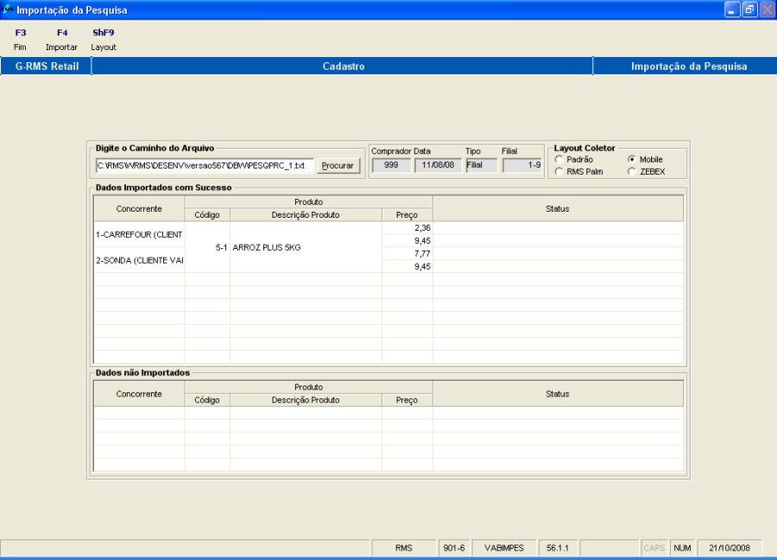777x560 pixels.
Task: Click the RMS status bar entry
Action: click(404, 548)
